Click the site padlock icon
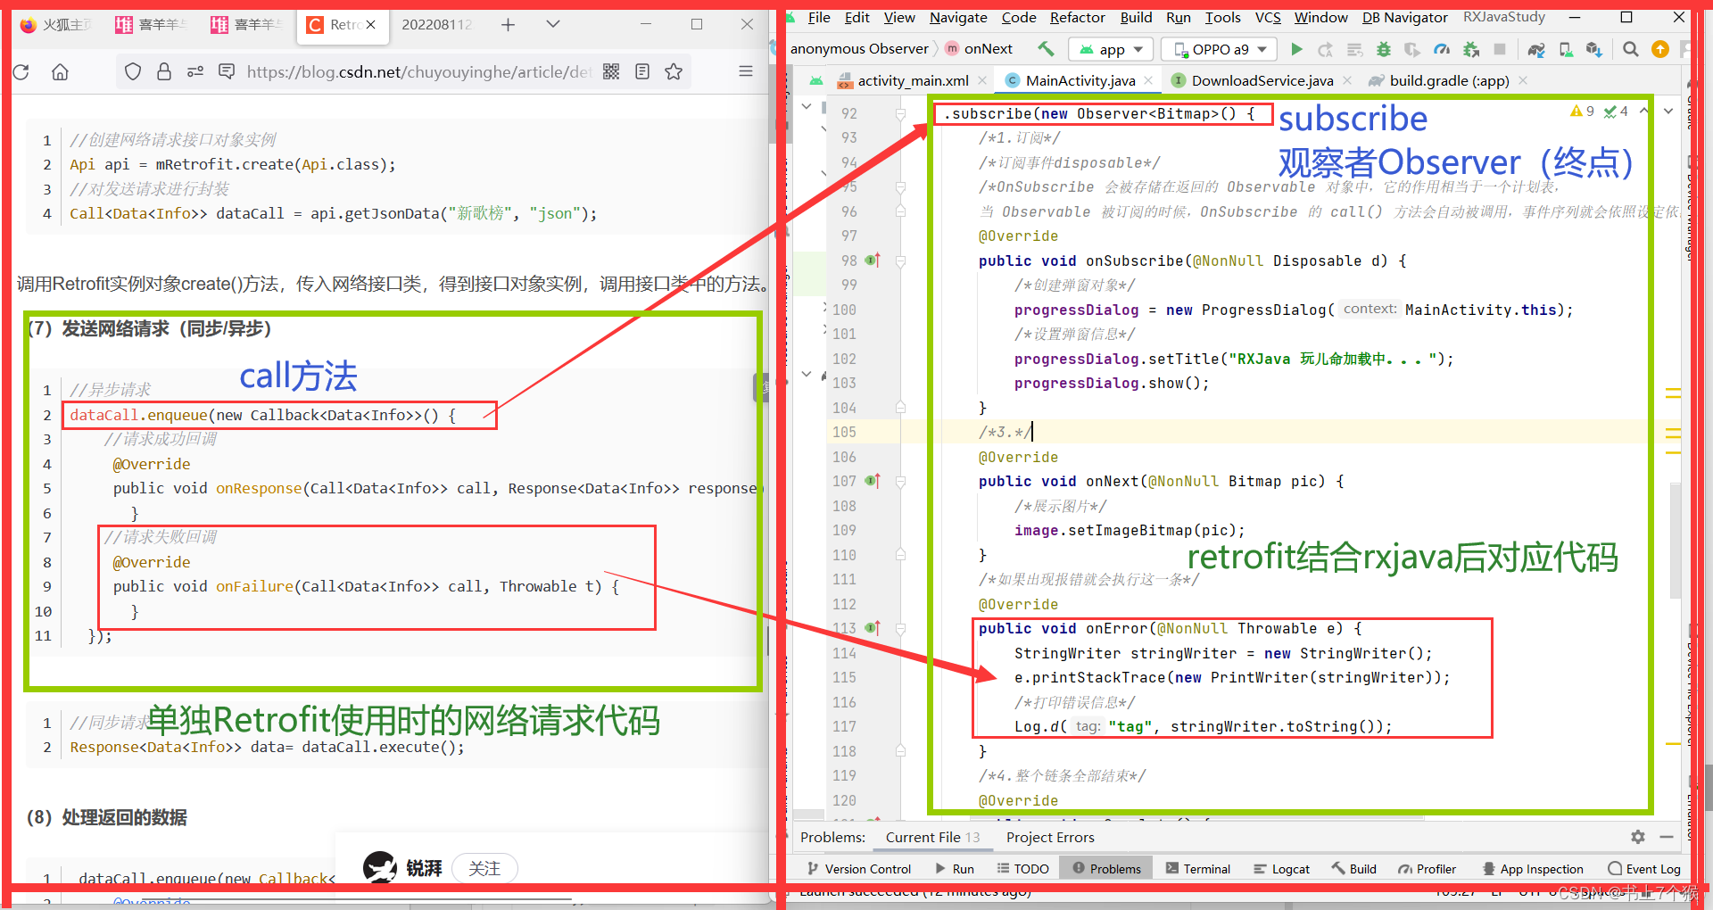The height and width of the screenshot is (910, 1713). [x=164, y=71]
